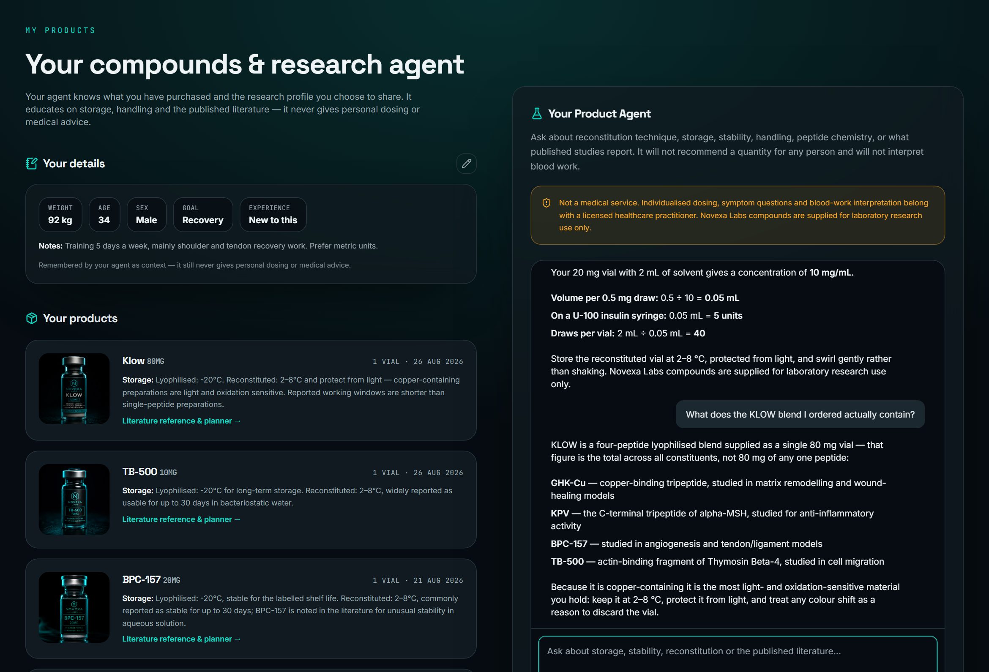Select the Weight 92 kg chip
This screenshot has height=672, width=989.
tap(60, 215)
